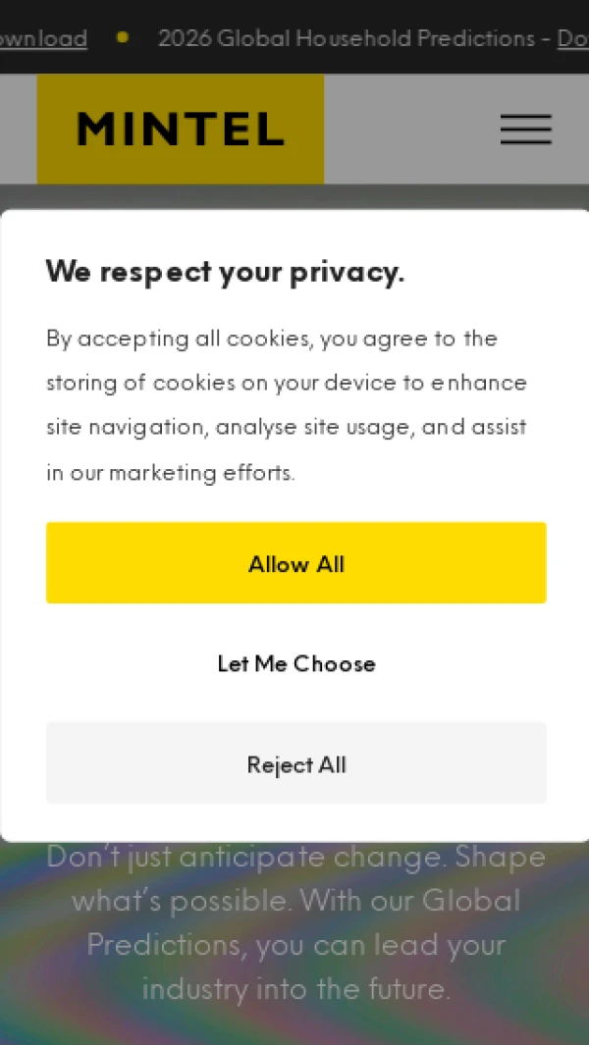Accept cookies with Allow All
The width and height of the screenshot is (589, 1045).
(295, 563)
